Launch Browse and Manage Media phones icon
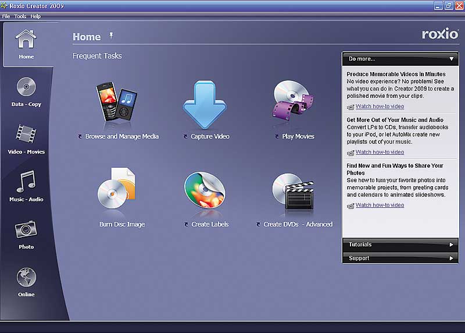 pos(117,102)
